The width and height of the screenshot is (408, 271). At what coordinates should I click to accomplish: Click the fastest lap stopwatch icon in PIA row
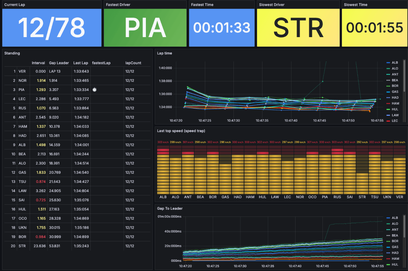94,90
